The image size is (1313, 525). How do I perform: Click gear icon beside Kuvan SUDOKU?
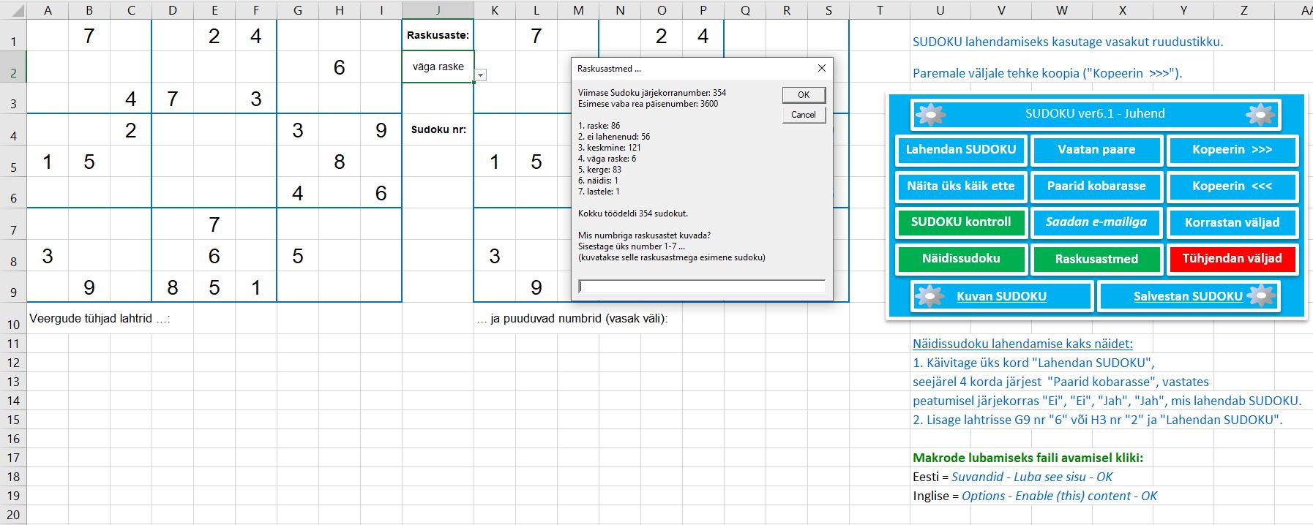pos(930,296)
